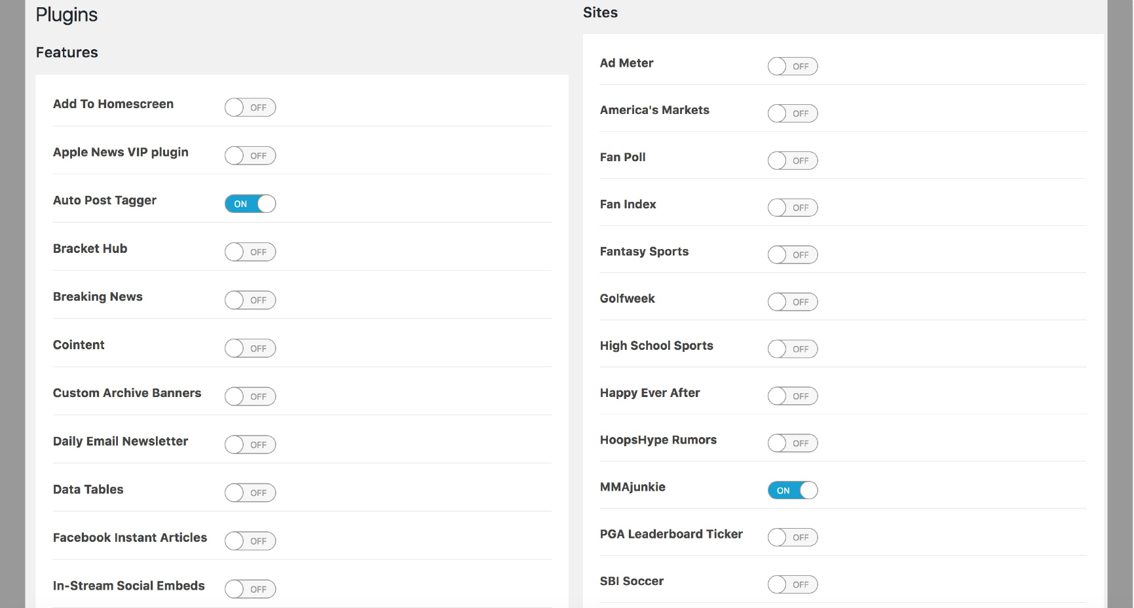Enable the Fan Index toggle
1134x608 pixels.
coord(793,208)
